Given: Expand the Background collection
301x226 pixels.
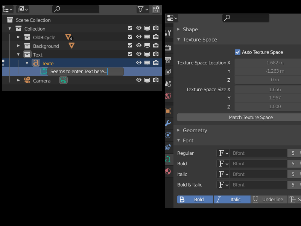Looking at the screenshot, I should 18,46.
